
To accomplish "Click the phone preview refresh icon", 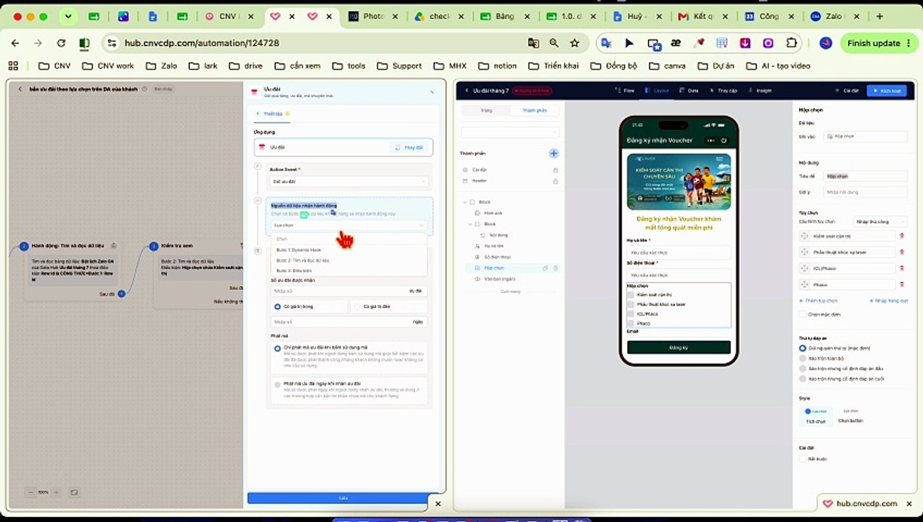I will click(723, 140).
